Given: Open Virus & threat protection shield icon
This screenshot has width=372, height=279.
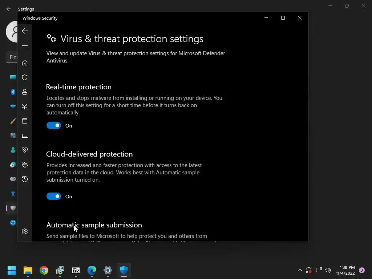Looking at the screenshot, I should coord(25,77).
